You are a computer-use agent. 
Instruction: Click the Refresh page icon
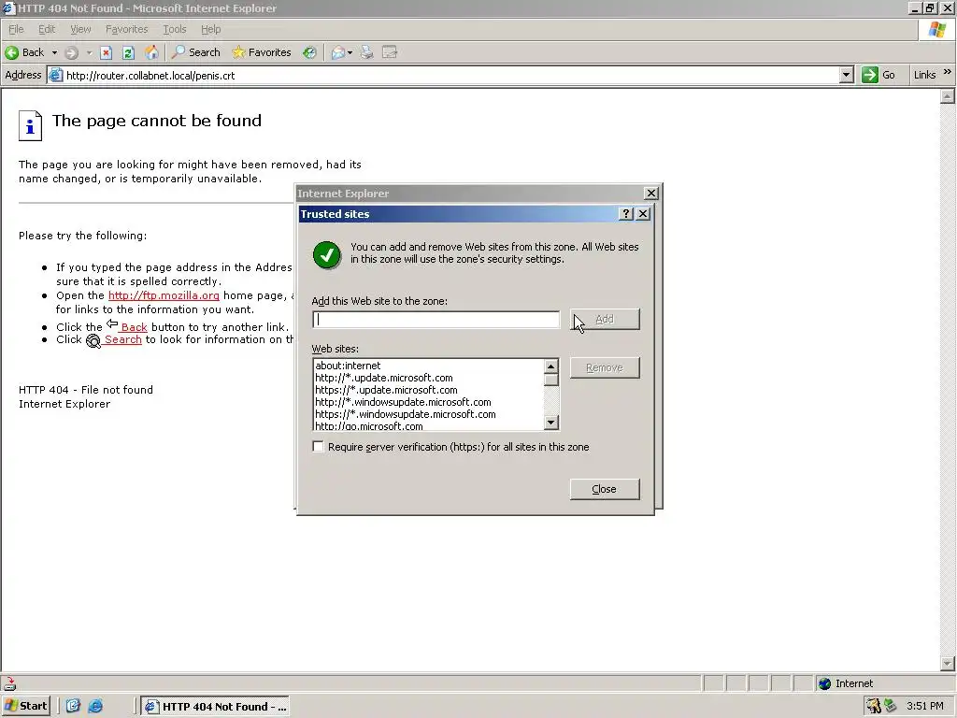(x=128, y=52)
